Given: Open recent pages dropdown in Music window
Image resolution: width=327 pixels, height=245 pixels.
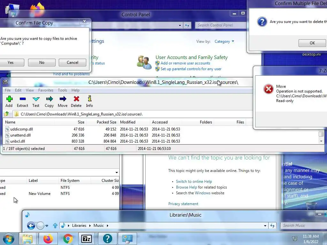Looking at the screenshot, I should 47,226.
